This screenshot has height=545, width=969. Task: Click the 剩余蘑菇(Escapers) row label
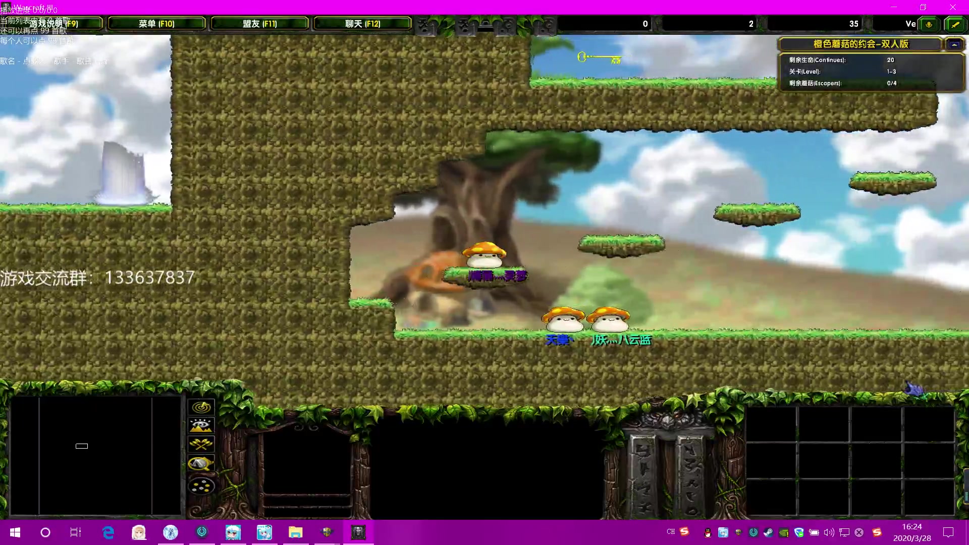coord(815,83)
